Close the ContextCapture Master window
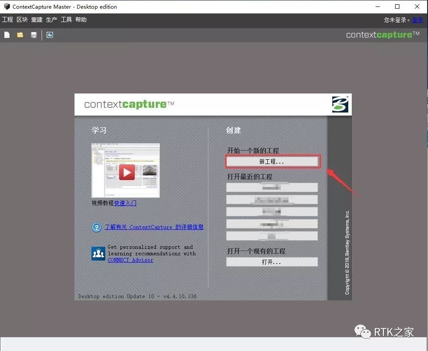This screenshot has width=428, height=351. (x=417, y=6)
